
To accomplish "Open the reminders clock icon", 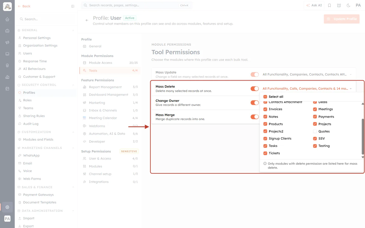I will point(339,5).
